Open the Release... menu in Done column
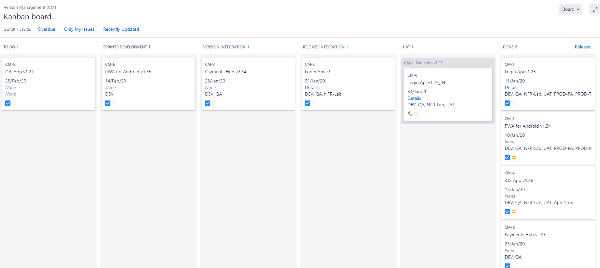Image resolution: width=600 pixels, height=268 pixels. click(x=584, y=47)
